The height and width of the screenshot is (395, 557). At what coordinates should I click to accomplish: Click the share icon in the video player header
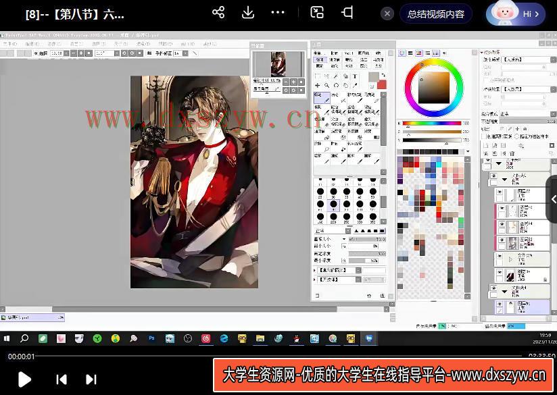tap(218, 13)
